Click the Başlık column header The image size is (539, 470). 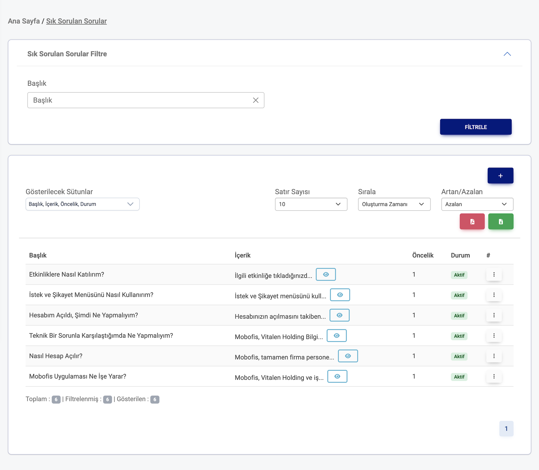[38, 255]
